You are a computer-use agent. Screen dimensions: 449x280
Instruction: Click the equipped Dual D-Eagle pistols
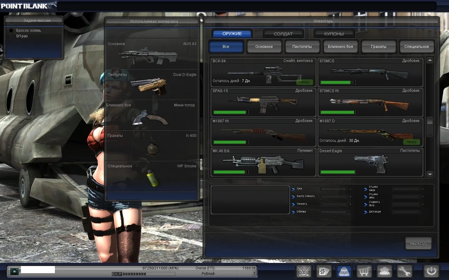tap(152, 84)
